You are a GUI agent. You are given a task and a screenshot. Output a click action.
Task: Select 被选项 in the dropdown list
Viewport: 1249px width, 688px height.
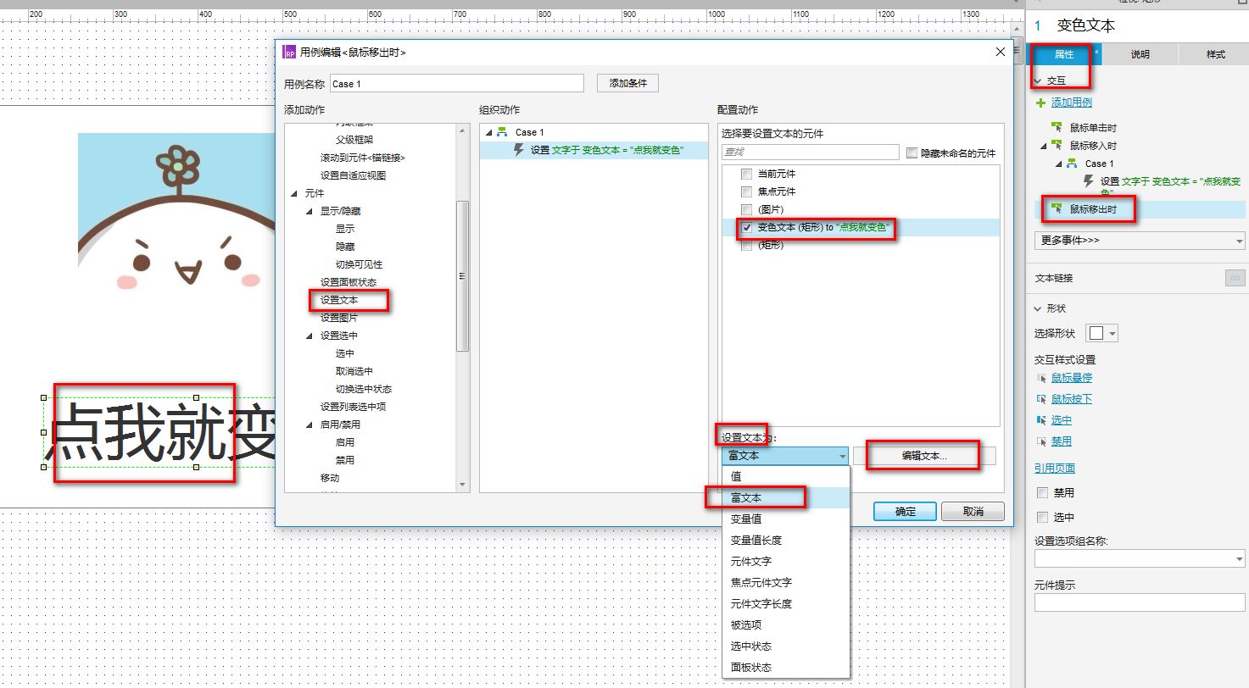pos(785,624)
